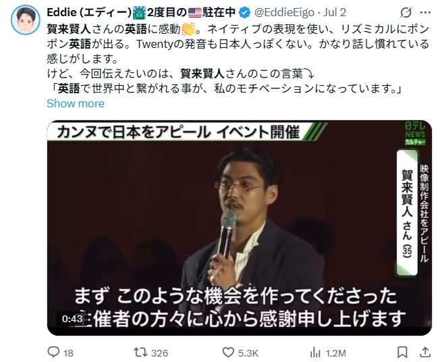This screenshot has height=362, width=440.
Task: Open view analytics bar chart icon
Action: click(315, 352)
